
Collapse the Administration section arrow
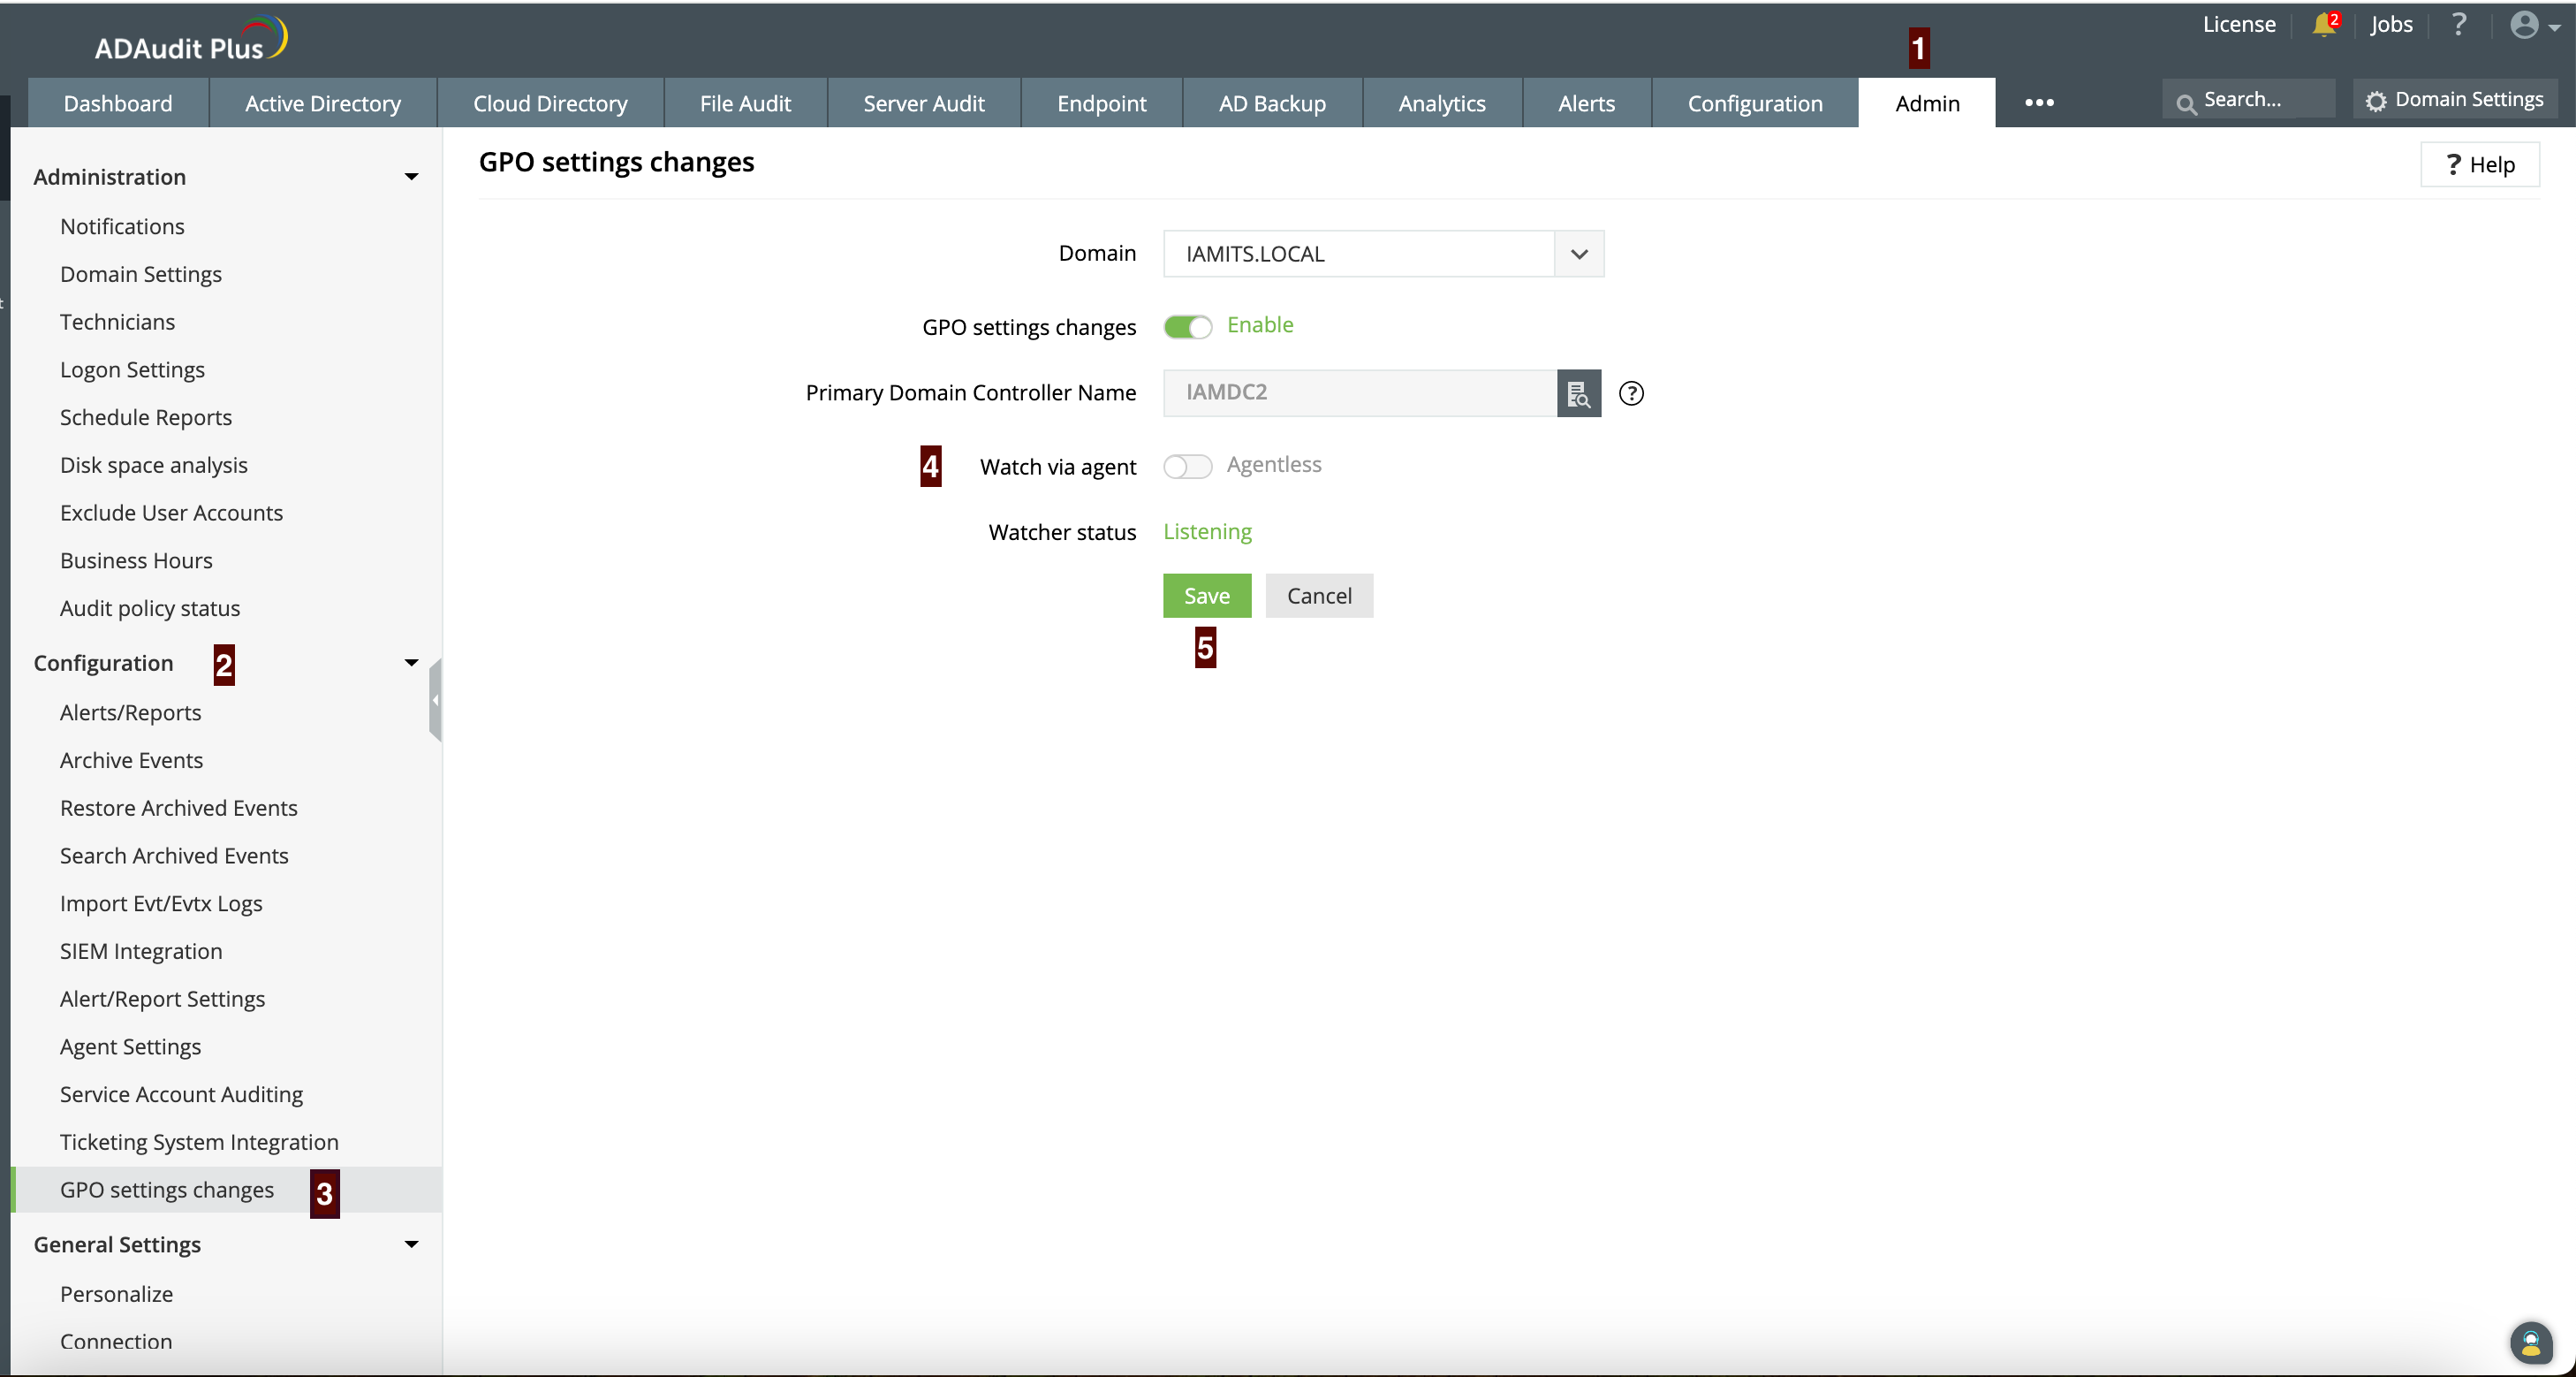point(411,177)
